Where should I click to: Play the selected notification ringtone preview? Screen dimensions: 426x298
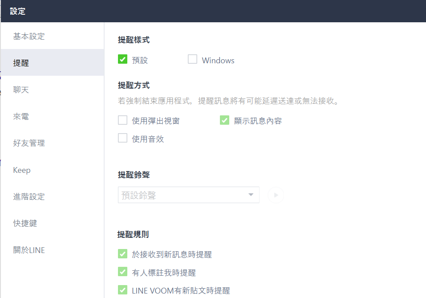pyautogui.click(x=276, y=195)
